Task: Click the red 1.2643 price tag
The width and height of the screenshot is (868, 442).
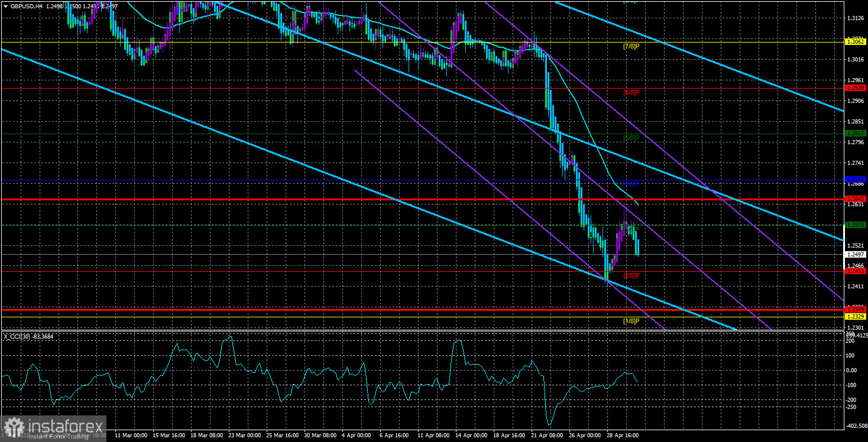Action: pos(855,199)
